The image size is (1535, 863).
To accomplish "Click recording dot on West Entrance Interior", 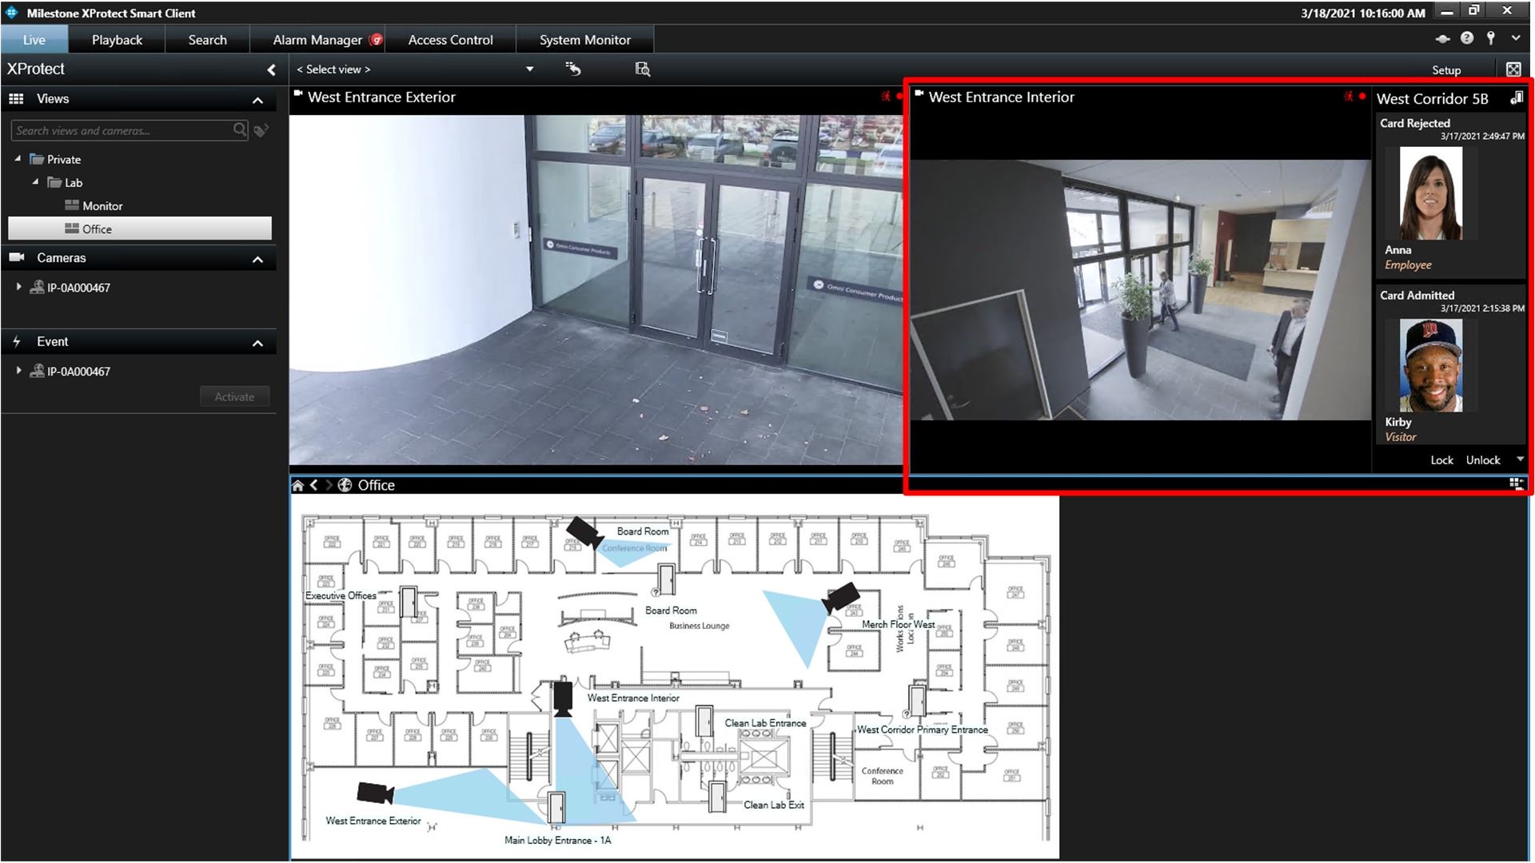I will click(1362, 96).
